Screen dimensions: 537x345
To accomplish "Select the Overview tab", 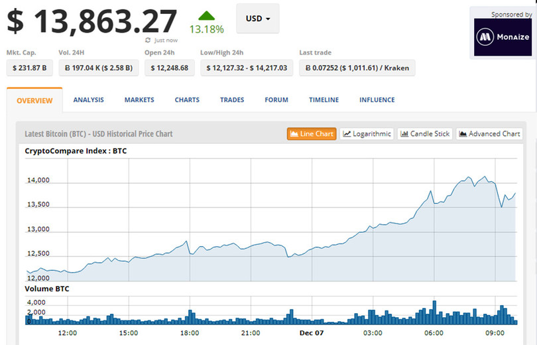I will pyautogui.click(x=34, y=101).
